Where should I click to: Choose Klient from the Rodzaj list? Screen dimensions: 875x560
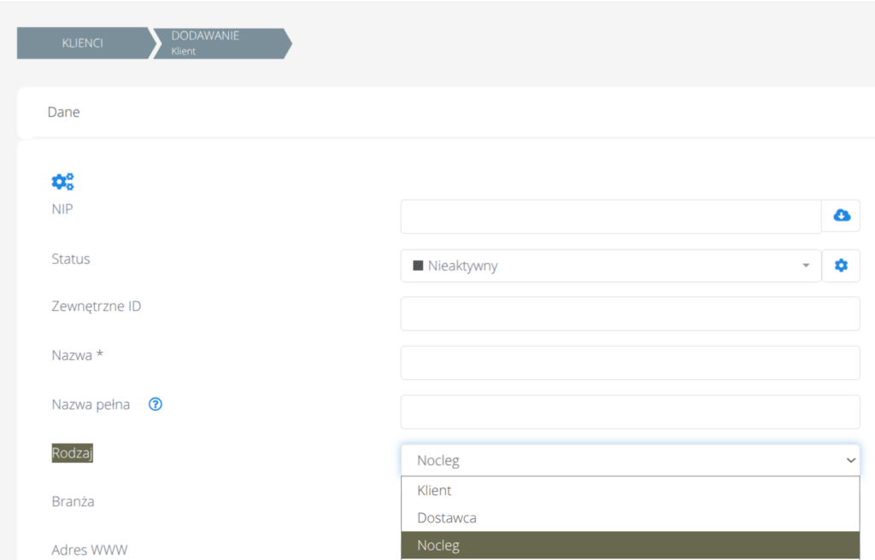point(434,491)
